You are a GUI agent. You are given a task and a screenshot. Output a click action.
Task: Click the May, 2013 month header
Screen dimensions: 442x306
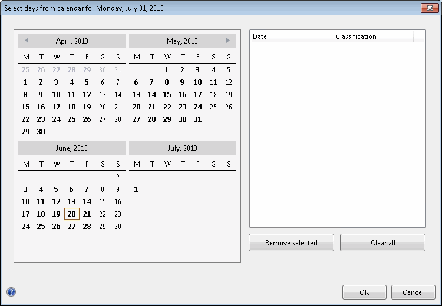coord(182,41)
